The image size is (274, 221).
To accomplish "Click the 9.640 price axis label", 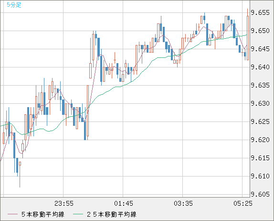I will click(x=260, y=67).
